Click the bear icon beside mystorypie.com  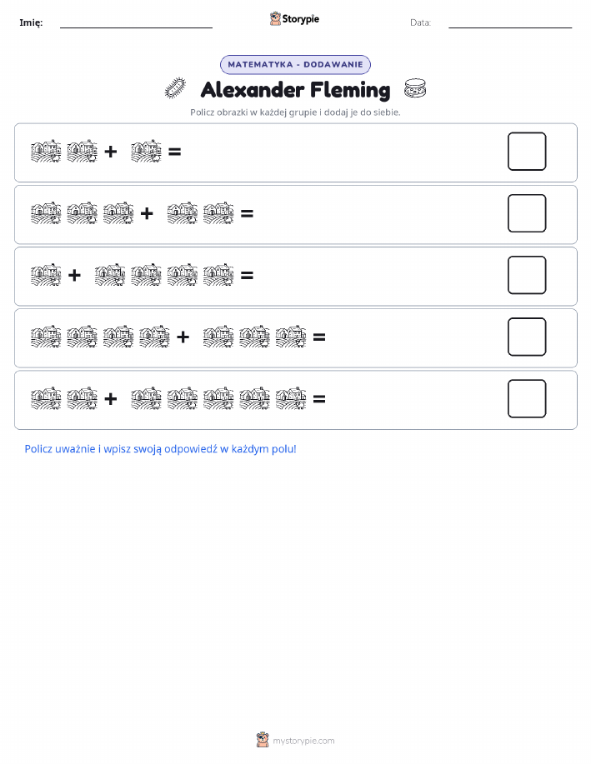[x=263, y=740]
